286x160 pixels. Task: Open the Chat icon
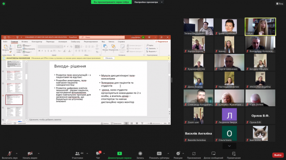click(98, 153)
